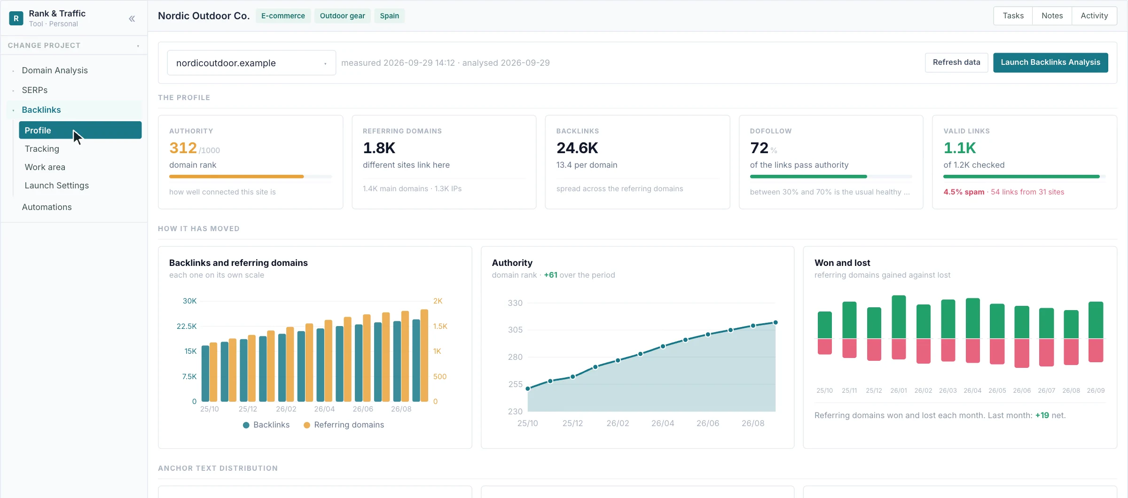This screenshot has height=498, width=1128.
Task: Click the '54 links from 31 sites' text
Action: click(1027, 192)
